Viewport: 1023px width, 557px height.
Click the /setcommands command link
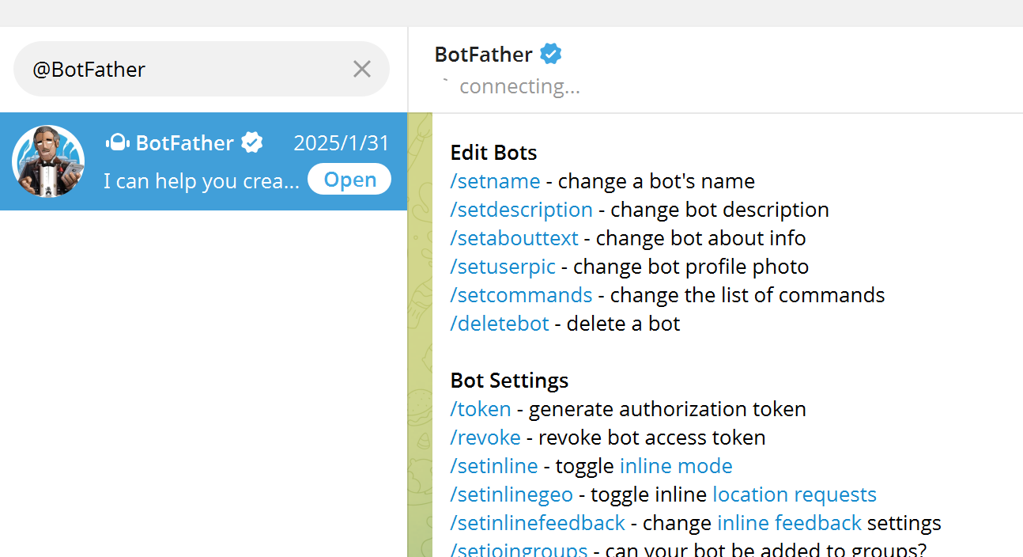(521, 295)
